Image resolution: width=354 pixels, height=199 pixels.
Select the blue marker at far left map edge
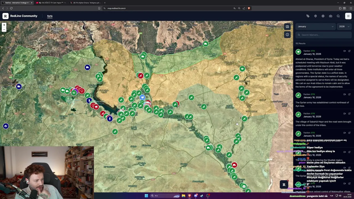[x=6, y=126]
